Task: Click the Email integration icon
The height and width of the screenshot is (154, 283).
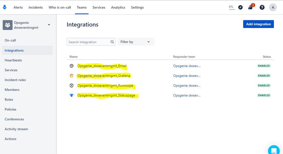Action: point(72,66)
